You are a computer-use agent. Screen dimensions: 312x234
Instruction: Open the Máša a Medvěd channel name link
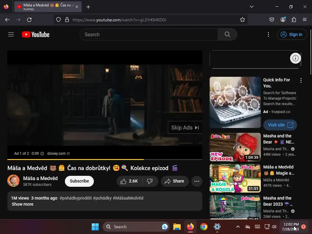point(41,178)
